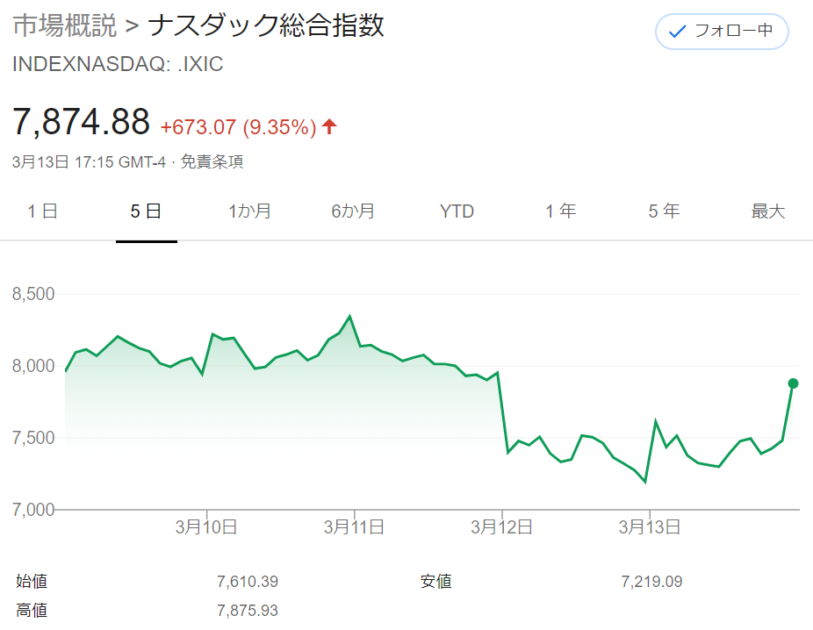Image resolution: width=813 pixels, height=630 pixels.
Task: Click the chart peak near 3月11日
Action: 350,316
